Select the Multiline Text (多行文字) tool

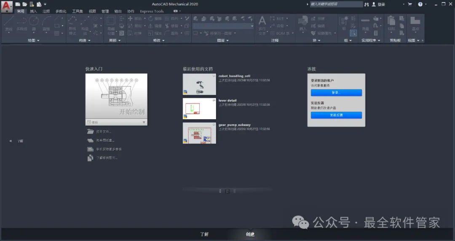(x=262, y=26)
